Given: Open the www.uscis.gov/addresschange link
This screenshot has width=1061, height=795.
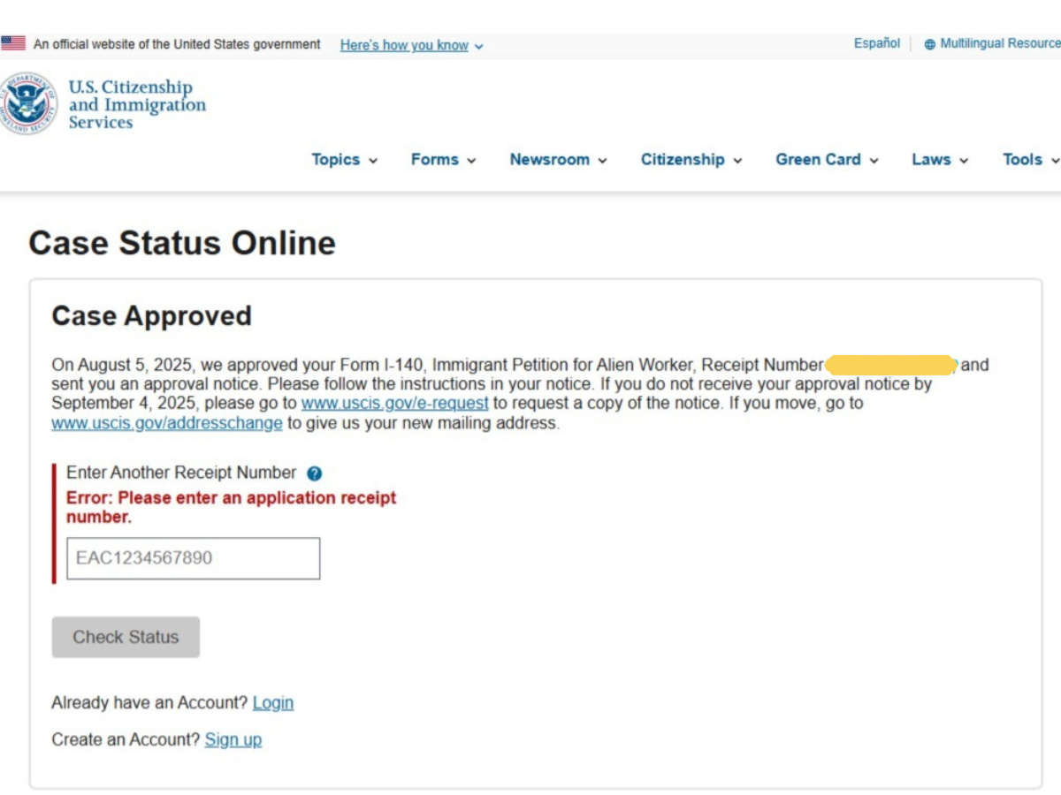Looking at the screenshot, I should point(167,423).
